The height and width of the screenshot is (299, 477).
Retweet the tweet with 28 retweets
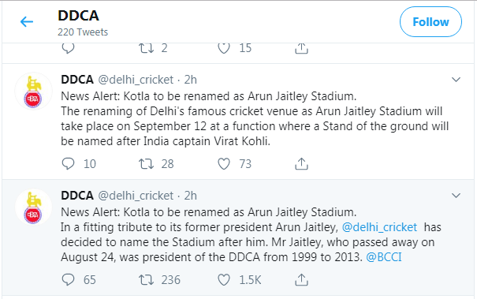pos(147,164)
